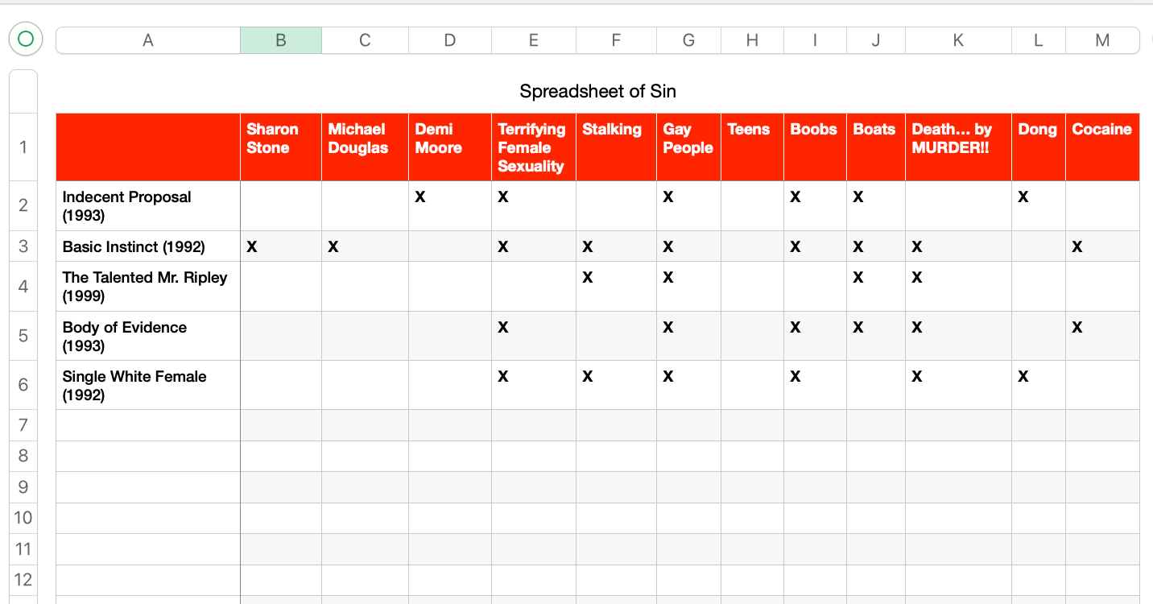Select column E header

[534, 40]
